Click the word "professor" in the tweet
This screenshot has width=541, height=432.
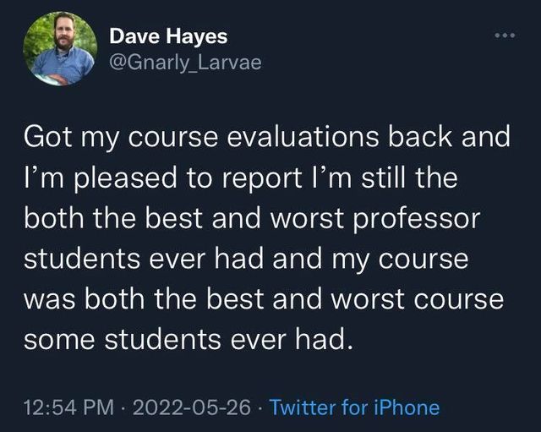416,220
